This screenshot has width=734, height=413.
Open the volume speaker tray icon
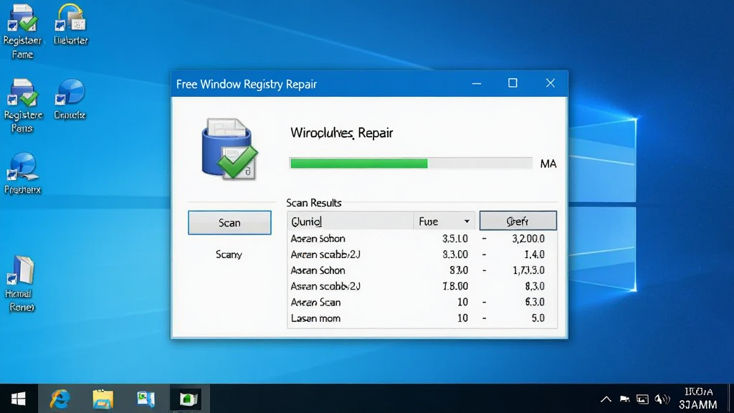[662, 399]
